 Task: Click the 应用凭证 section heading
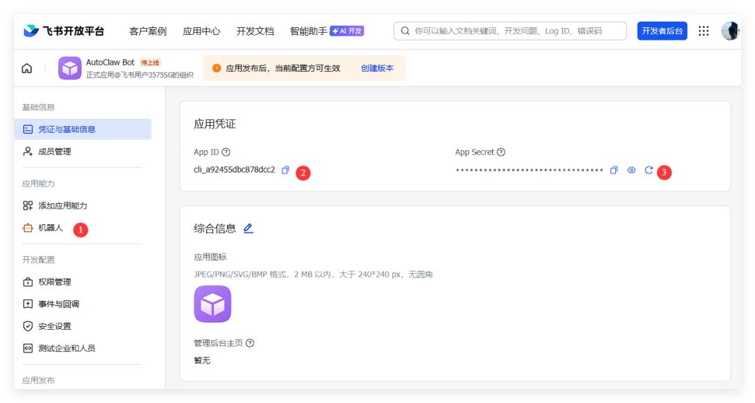(x=215, y=124)
